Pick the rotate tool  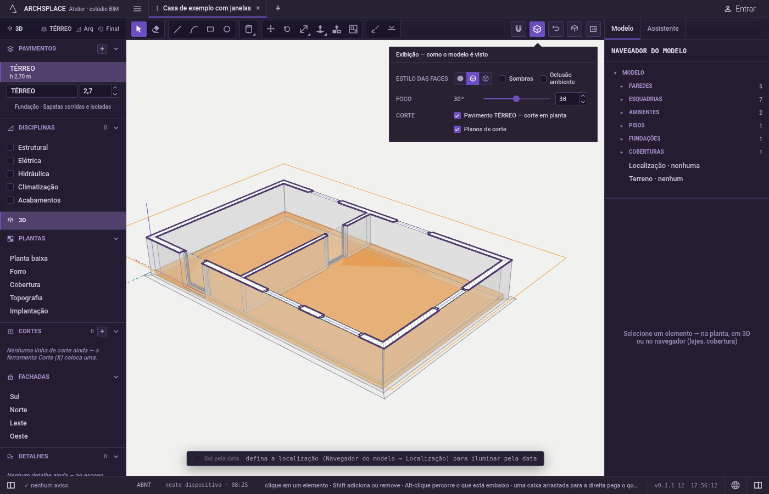point(287,29)
